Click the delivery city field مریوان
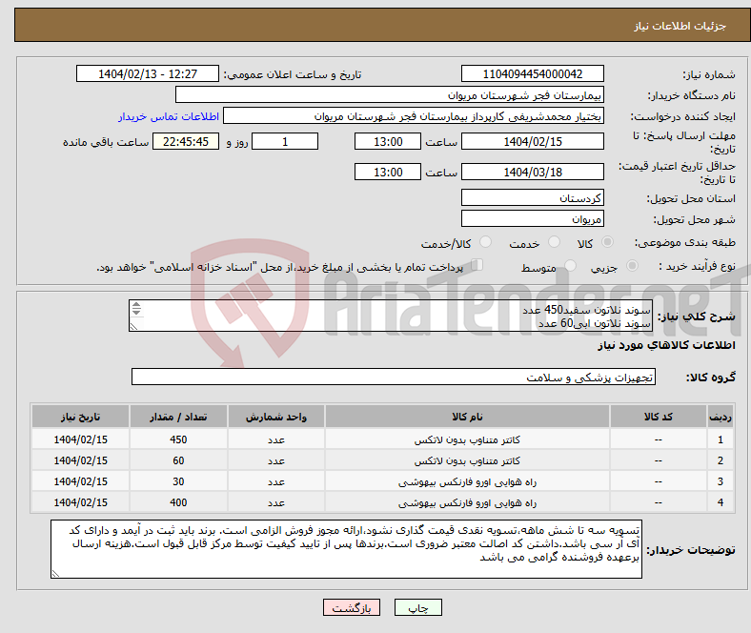Image resolution: width=751 pixels, height=633 pixels. coord(533,218)
